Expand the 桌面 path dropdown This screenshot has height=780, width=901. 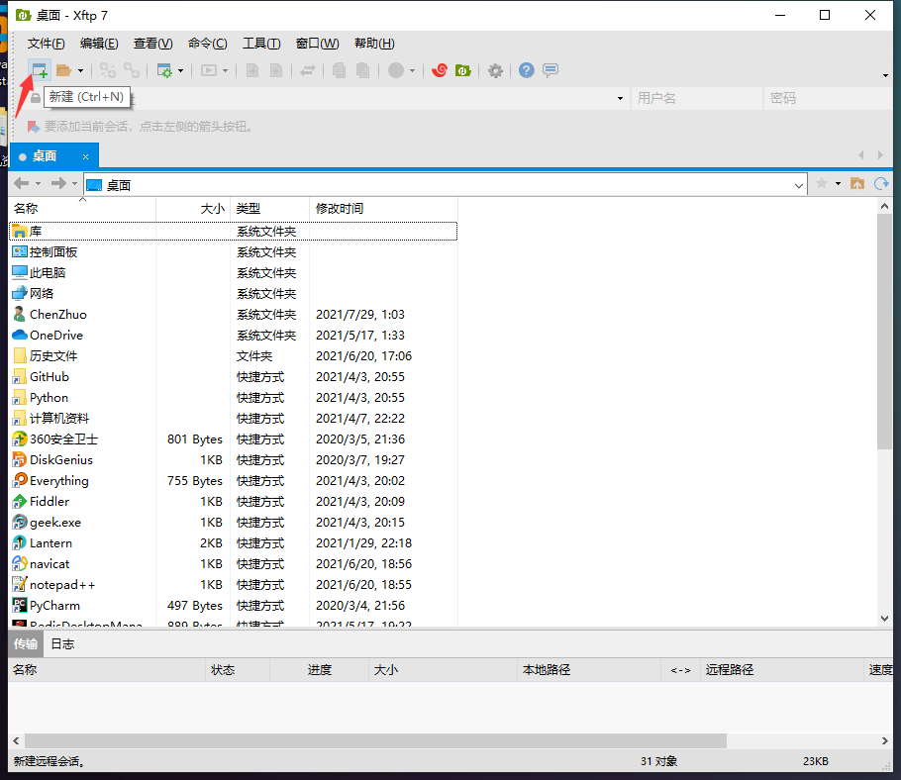point(799,185)
